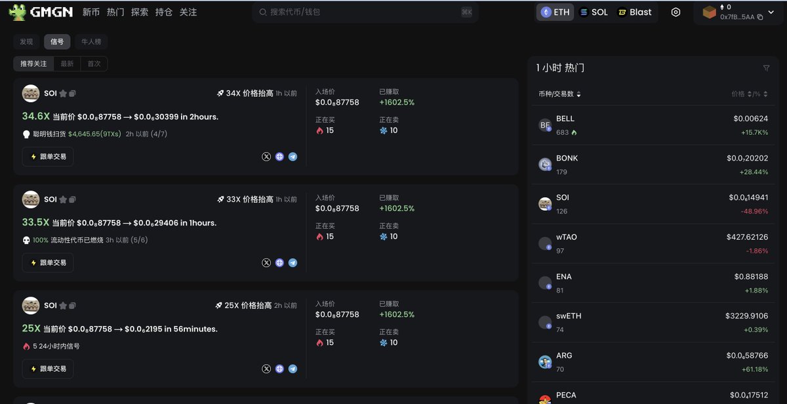Star the SOI token in 33X card

(x=63, y=200)
